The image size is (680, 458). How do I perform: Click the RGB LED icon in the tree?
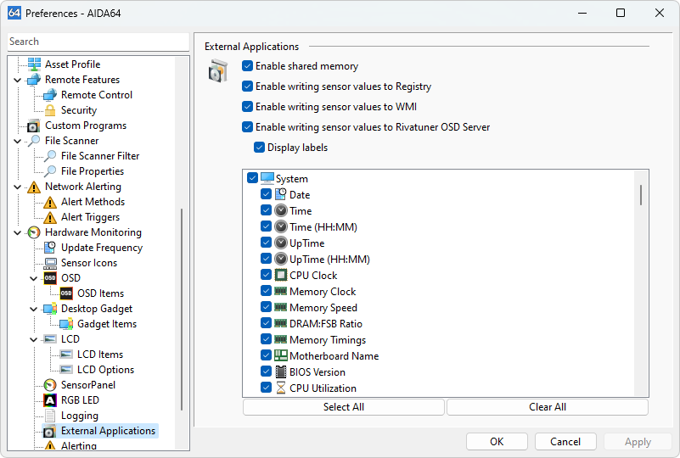[50, 400]
